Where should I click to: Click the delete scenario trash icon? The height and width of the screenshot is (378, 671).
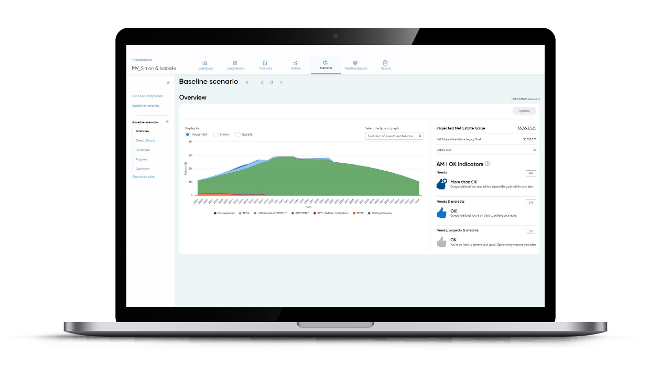(281, 82)
